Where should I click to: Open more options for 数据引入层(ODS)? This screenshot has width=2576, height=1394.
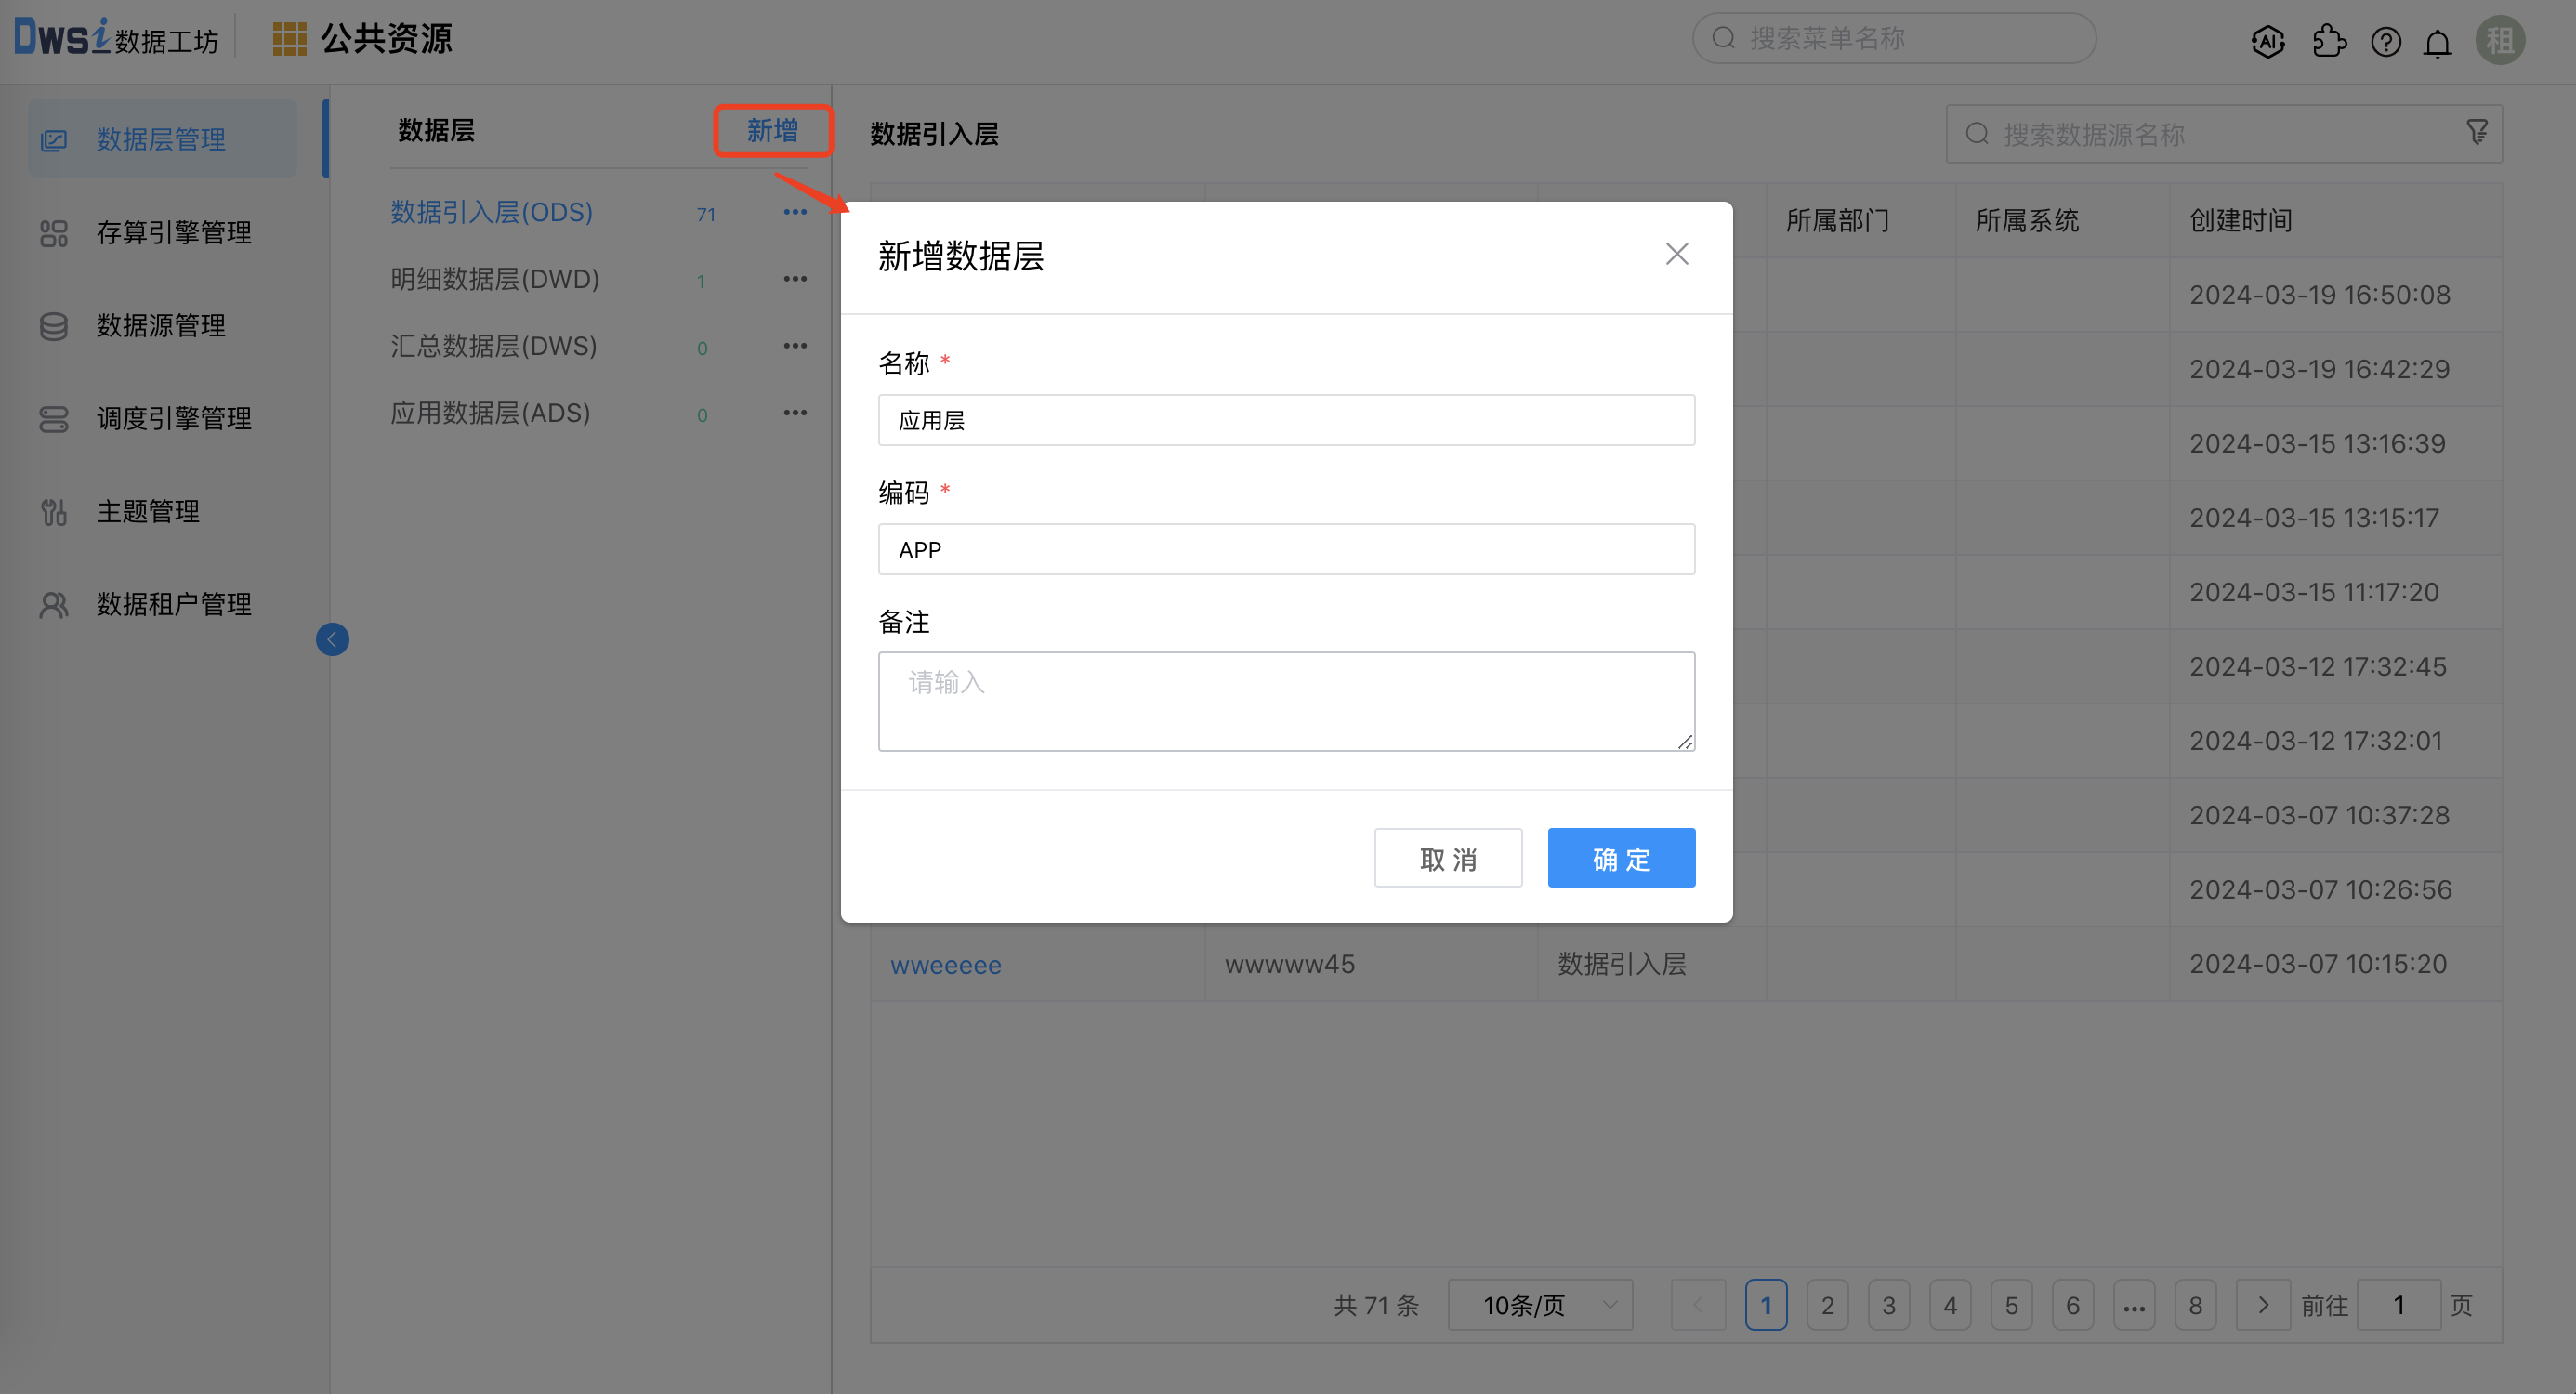pyautogui.click(x=795, y=212)
